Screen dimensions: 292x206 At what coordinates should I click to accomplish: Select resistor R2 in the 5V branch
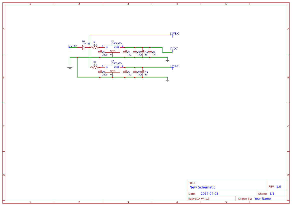[95, 67]
